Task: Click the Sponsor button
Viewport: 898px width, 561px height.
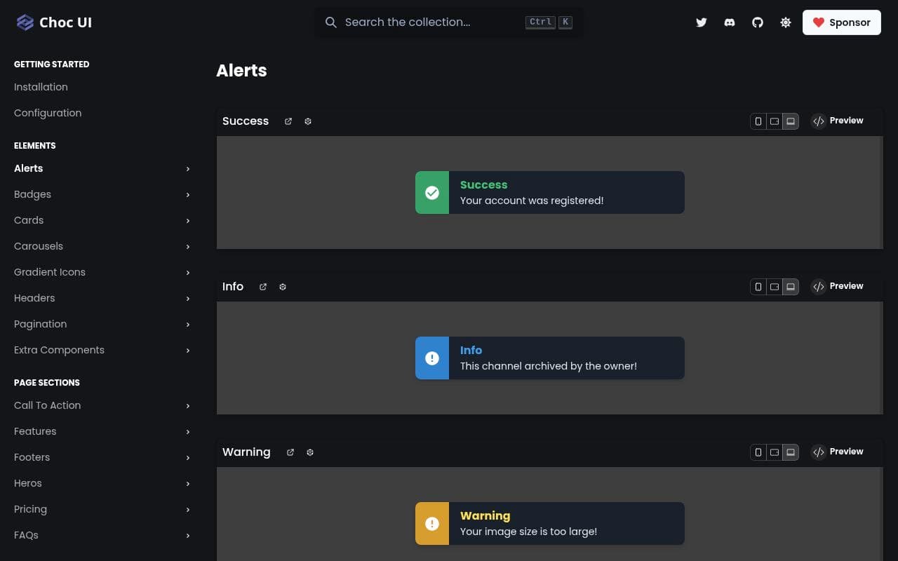Action: click(x=841, y=22)
